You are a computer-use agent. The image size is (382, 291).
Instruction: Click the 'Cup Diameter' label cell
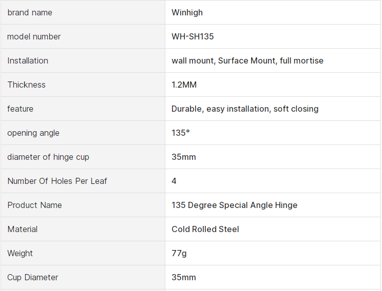(33, 277)
